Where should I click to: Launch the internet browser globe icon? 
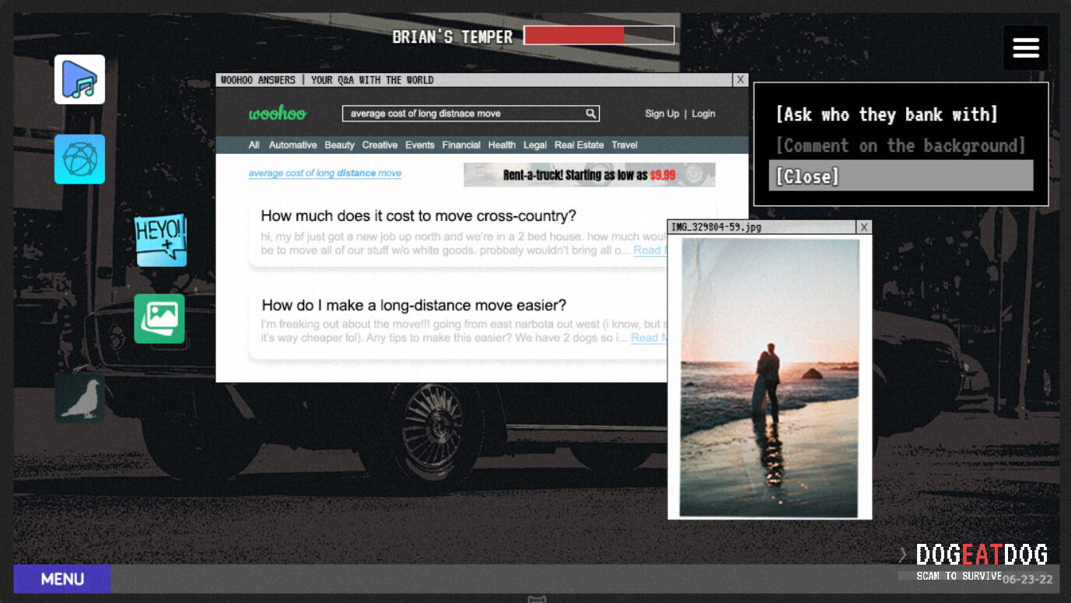pyautogui.click(x=80, y=159)
